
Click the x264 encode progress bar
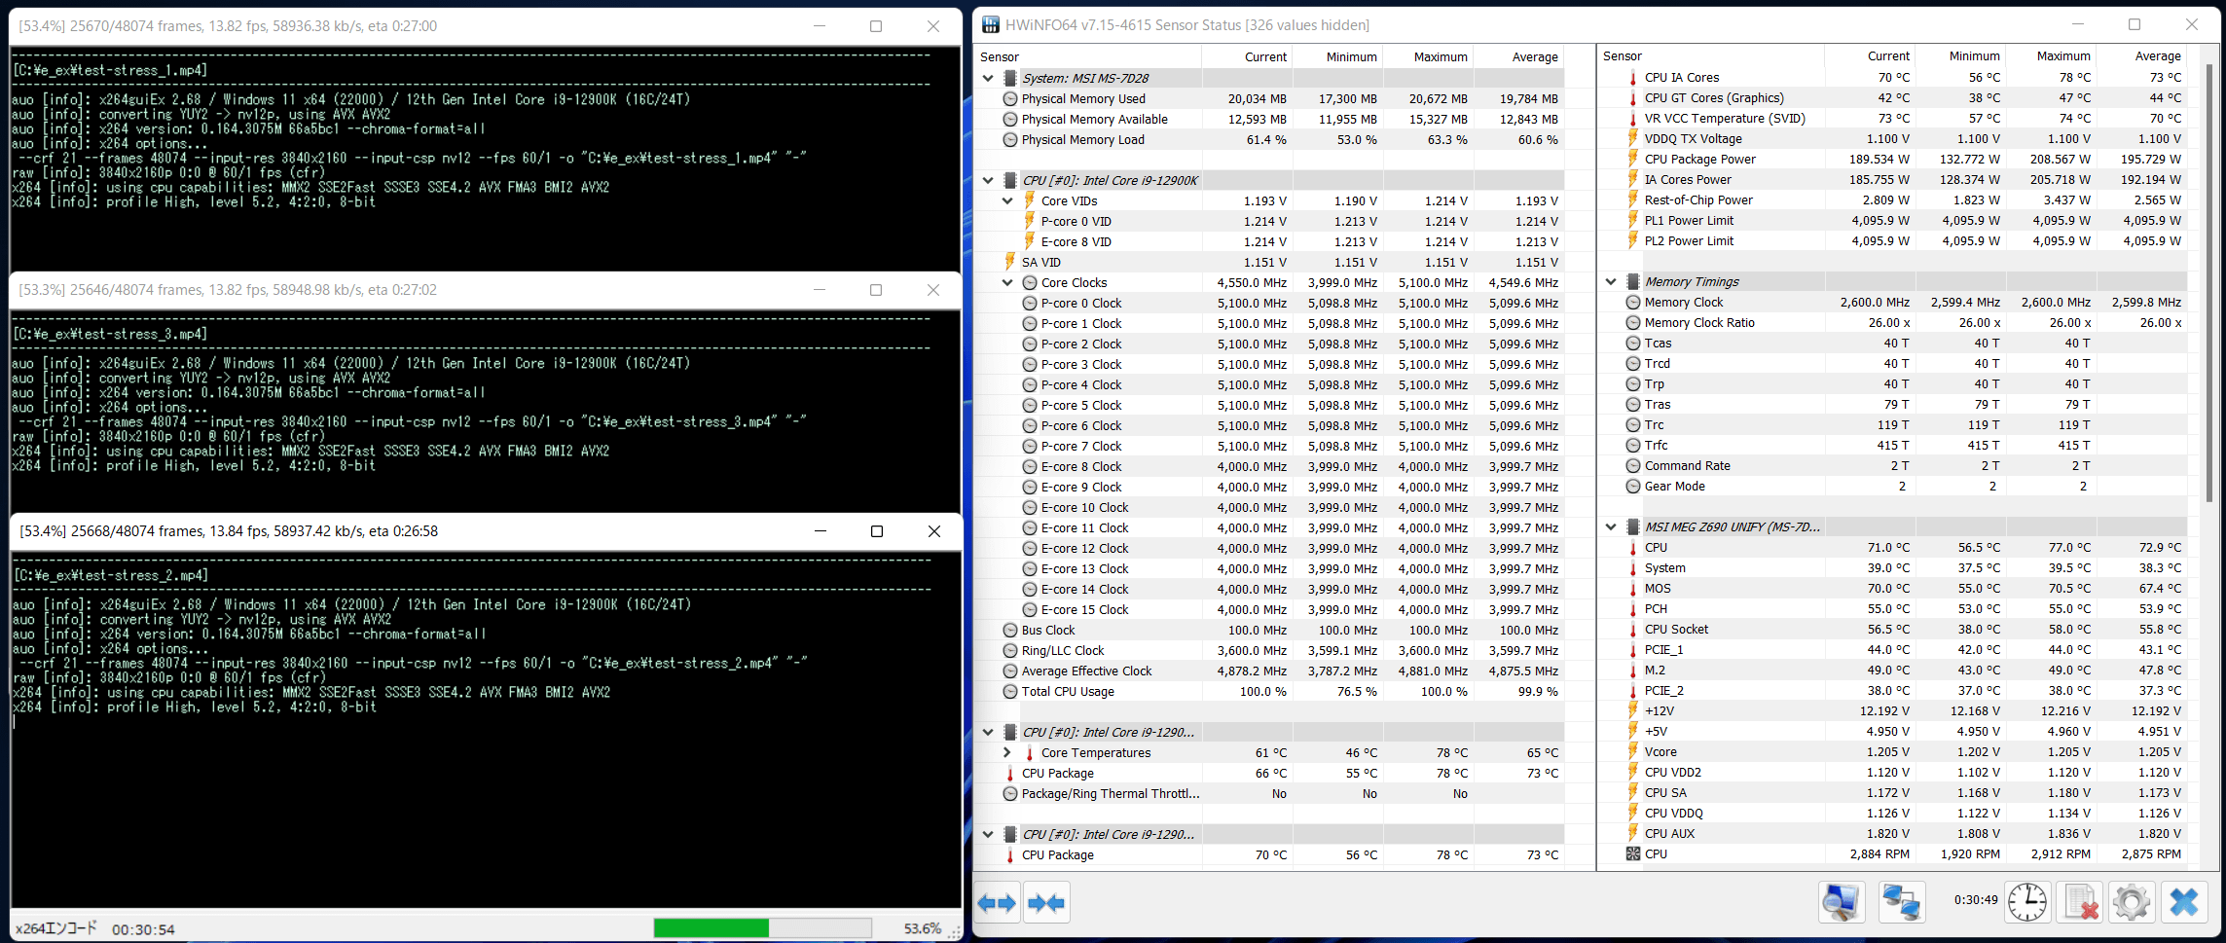pyautogui.click(x=762, y=928)
